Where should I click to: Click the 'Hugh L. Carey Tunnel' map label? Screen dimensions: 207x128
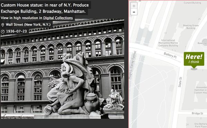(132, 65)
